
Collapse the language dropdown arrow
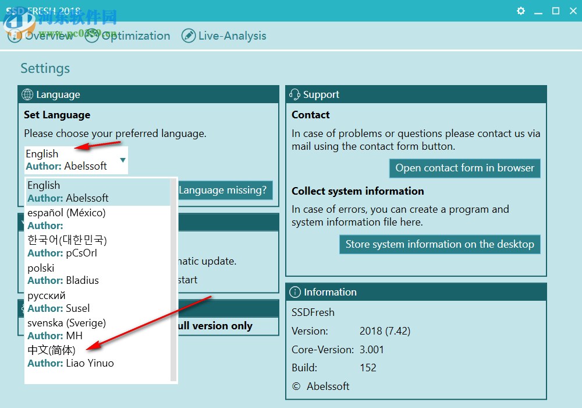pos(123,160)
